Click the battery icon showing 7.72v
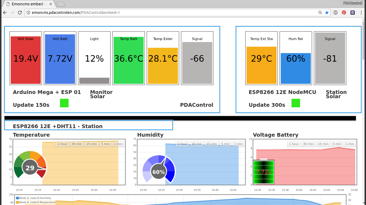 (x=263, y=172)
